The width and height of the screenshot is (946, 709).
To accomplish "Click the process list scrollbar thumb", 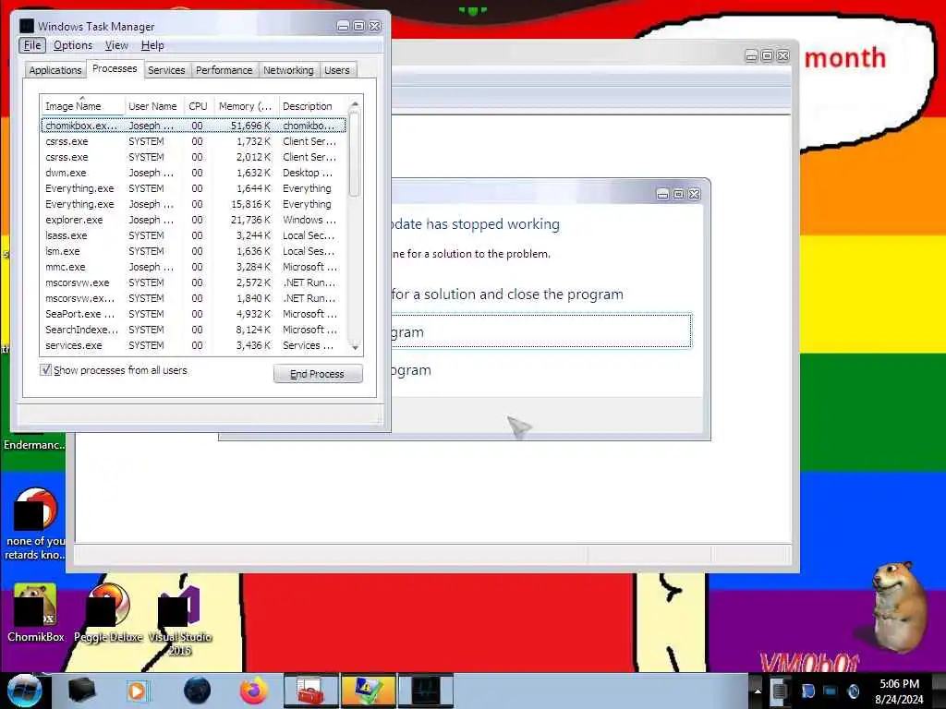I will point(355,155).
